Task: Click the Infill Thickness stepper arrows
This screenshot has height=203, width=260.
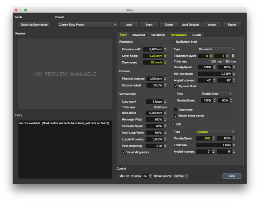Action: (x=234, y=145)
